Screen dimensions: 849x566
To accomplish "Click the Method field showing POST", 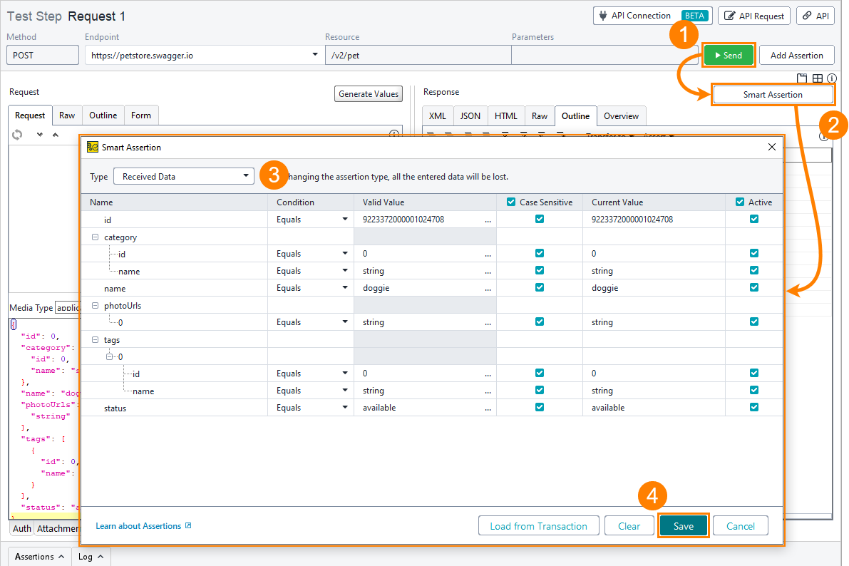I will coord(43,56).
